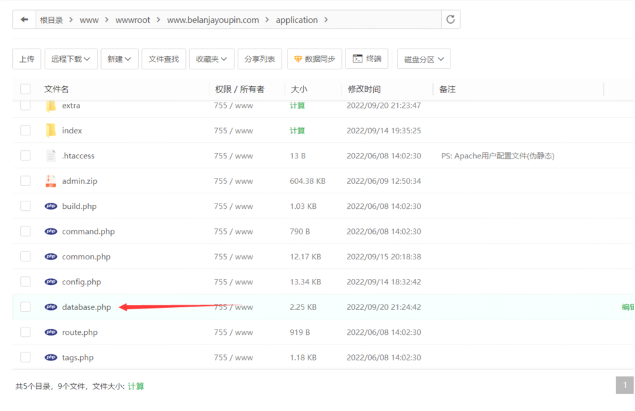Viewport: 635px width, 411px height.
Task: Calculate size of index folder
Action: click(x=297, y=131)
